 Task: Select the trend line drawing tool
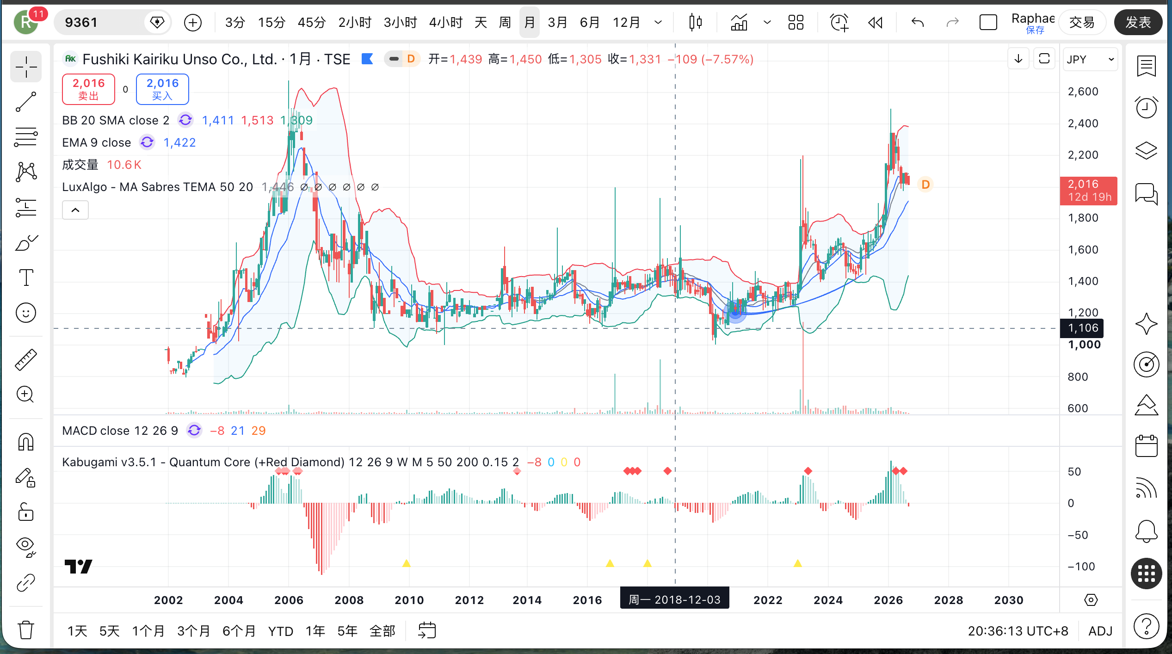[26, 102]
